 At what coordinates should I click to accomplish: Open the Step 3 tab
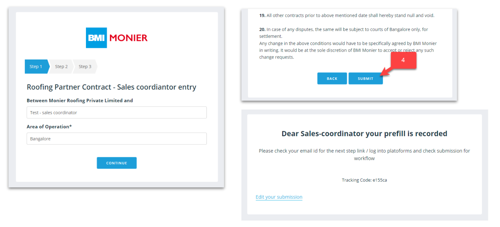pos(85,66)
